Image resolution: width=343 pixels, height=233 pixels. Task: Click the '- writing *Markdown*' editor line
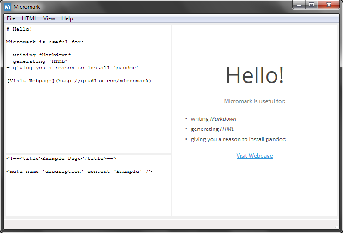pyautogui.click(x=39, y=55)
